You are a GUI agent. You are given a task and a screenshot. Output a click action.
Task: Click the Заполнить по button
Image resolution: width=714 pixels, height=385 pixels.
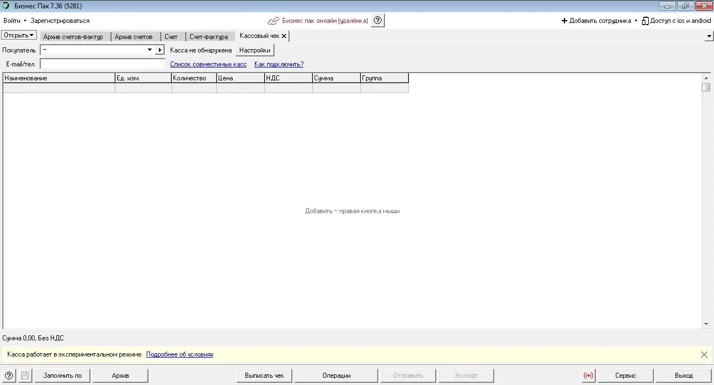pyautogui.click(x=62, y=376)
